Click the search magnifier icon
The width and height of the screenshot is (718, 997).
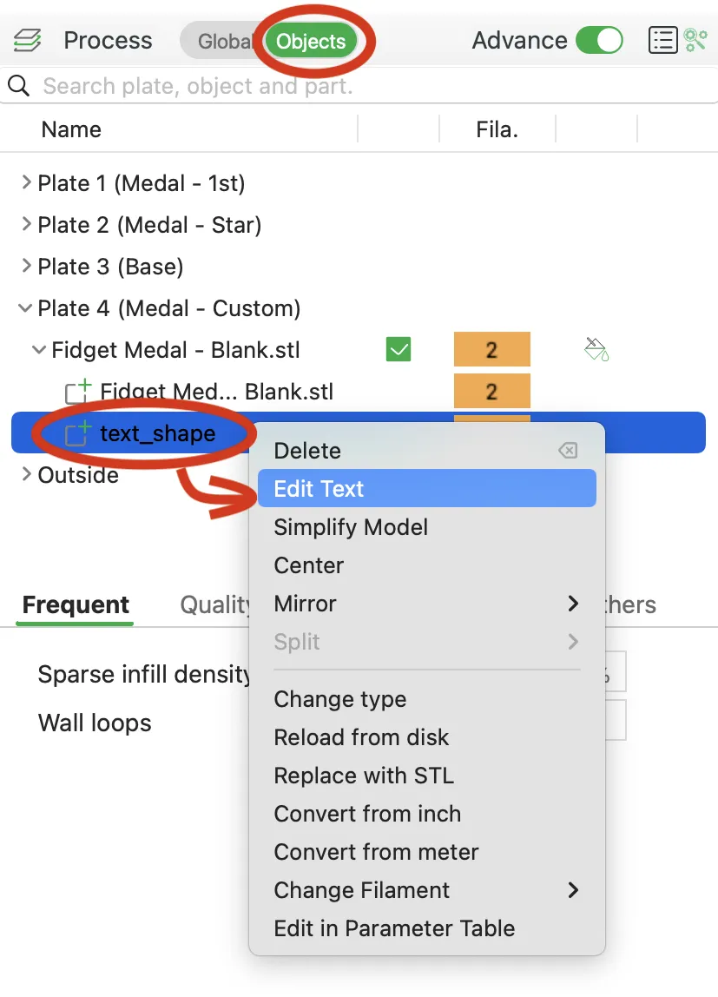17,86
